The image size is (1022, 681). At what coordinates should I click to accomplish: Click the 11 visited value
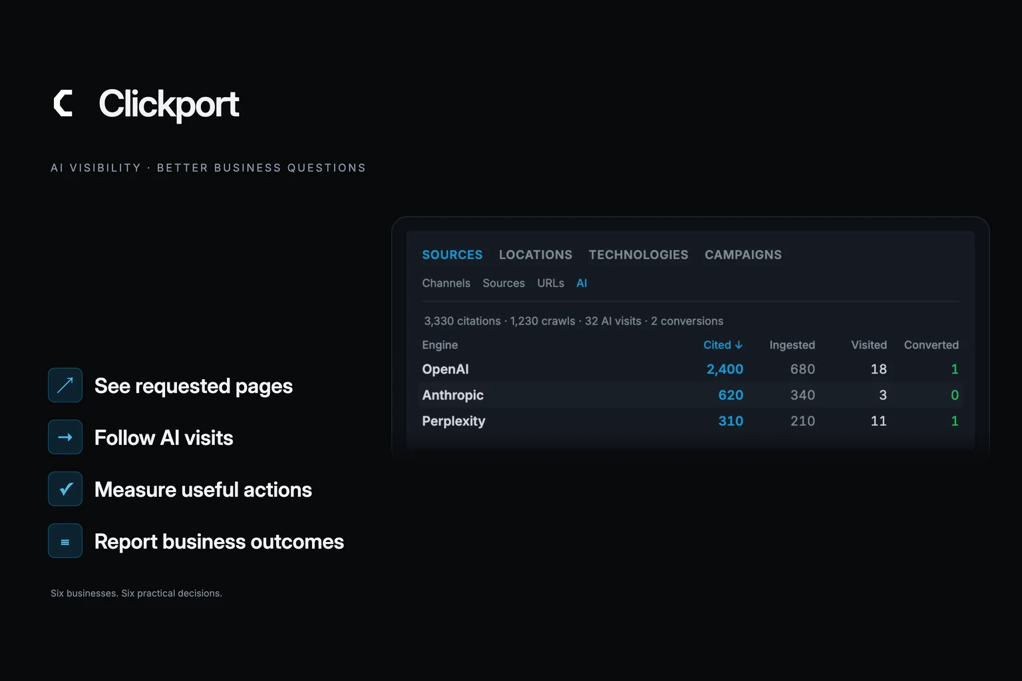879,421
